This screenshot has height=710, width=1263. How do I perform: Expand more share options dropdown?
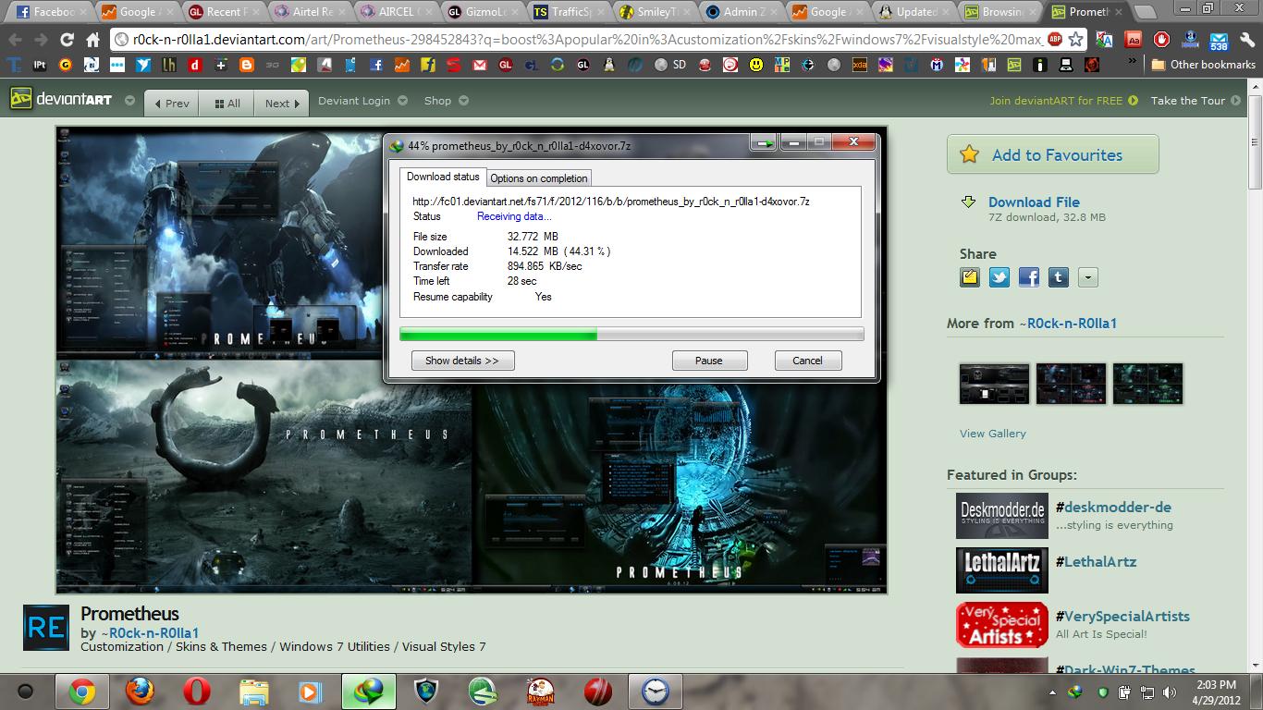[1088, 277]
